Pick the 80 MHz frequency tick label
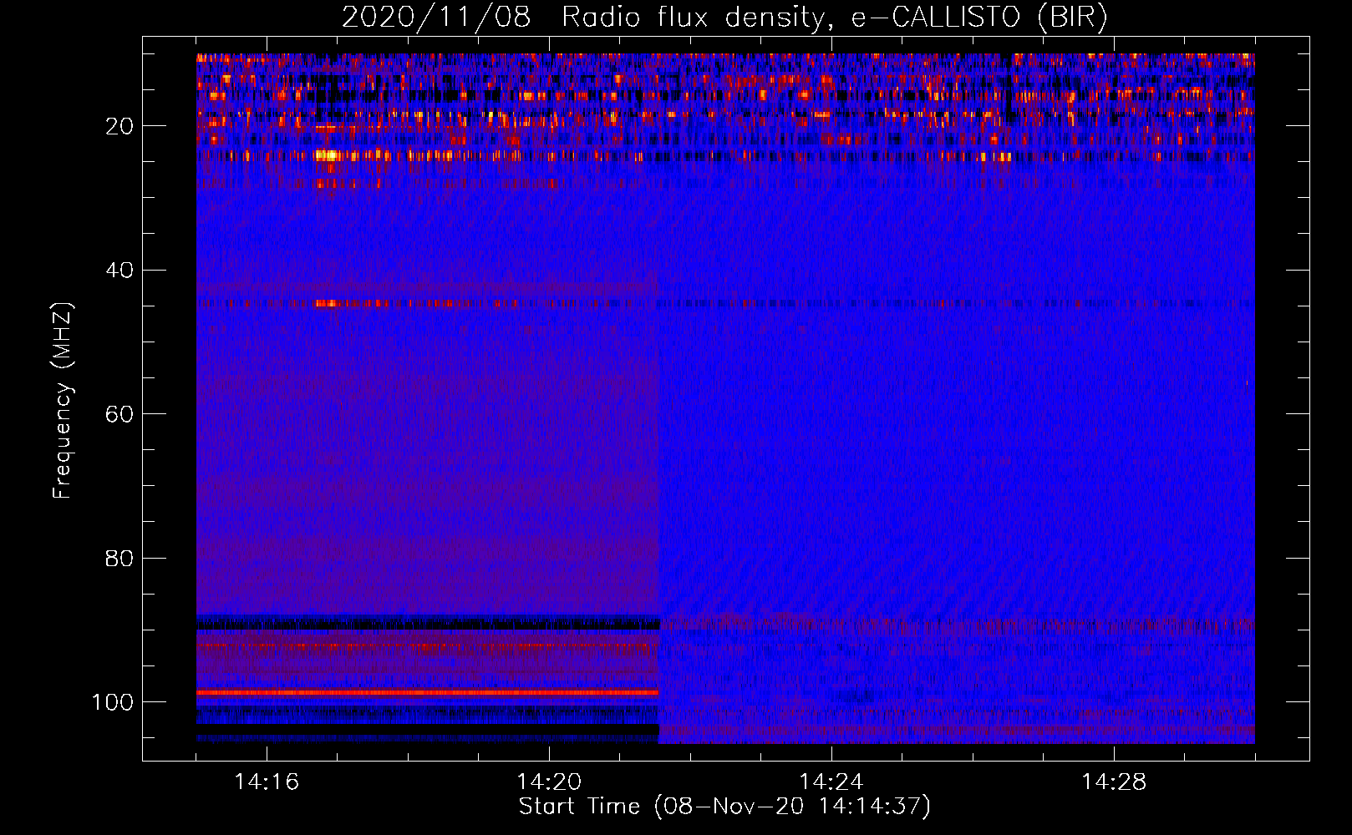This screenshot has height=835, width=1352. click(x=119, y=559)
